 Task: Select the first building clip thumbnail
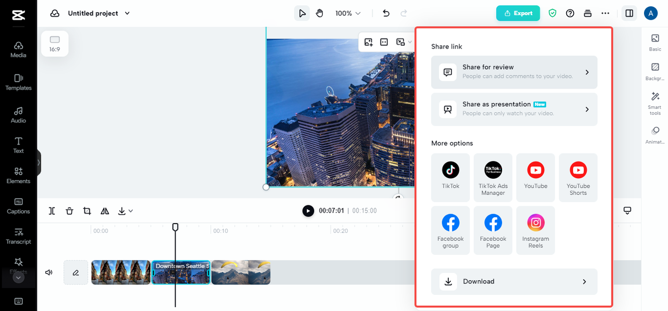[x=121, y=272]
